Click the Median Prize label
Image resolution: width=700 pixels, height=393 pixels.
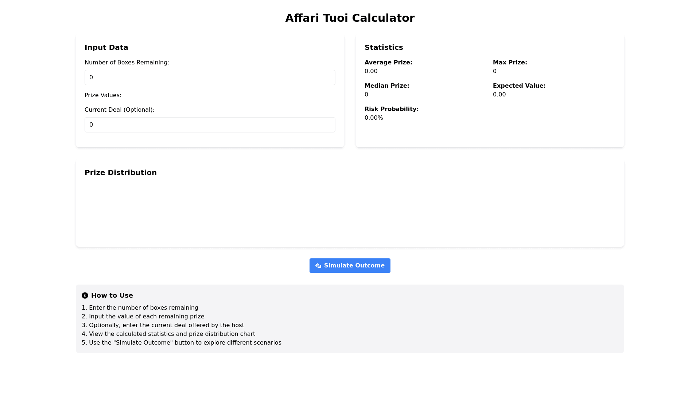pos(387,86)
